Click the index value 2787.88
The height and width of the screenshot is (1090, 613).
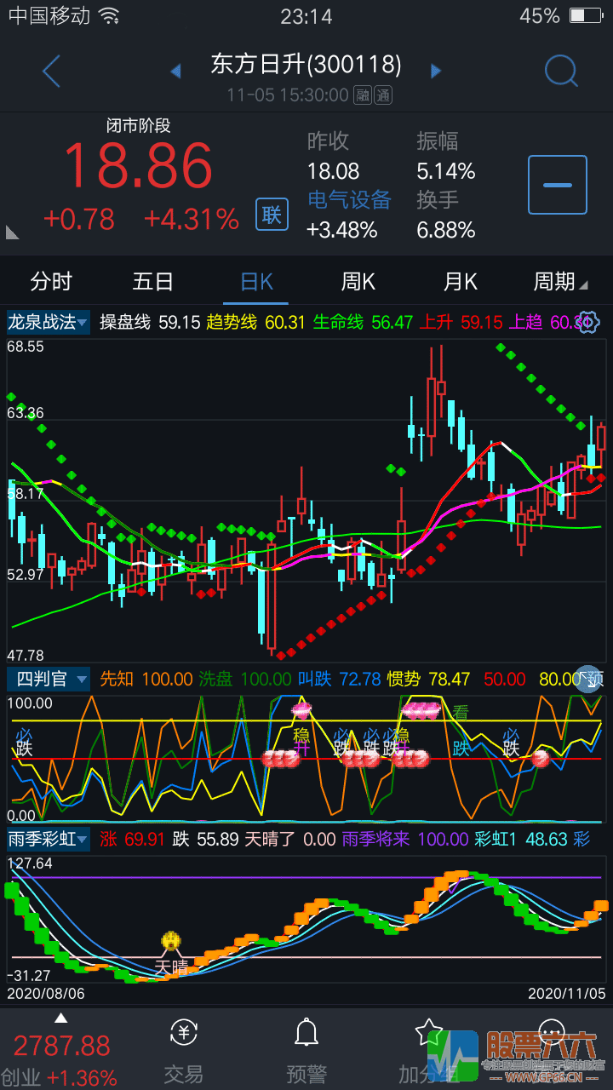tap(61, 1045)
